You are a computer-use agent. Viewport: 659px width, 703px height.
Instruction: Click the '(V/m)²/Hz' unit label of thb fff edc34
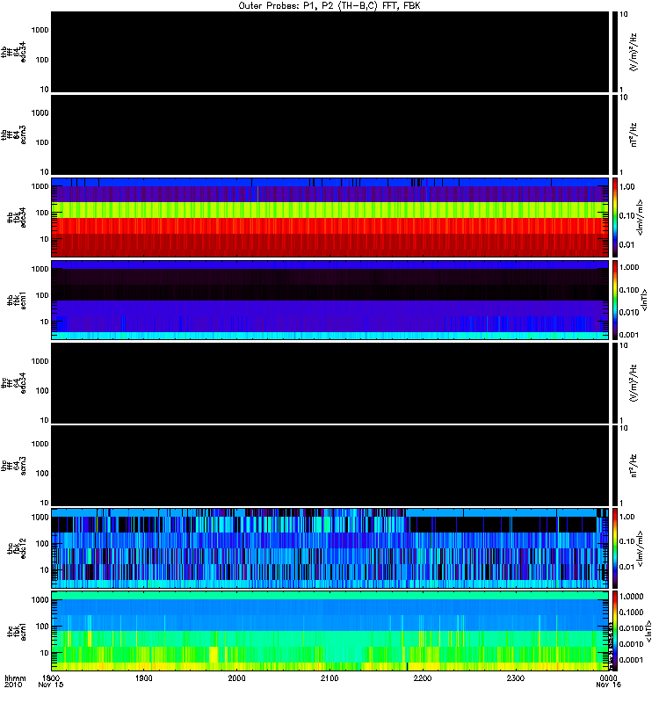pyautogui.click(x=634, y=52)
